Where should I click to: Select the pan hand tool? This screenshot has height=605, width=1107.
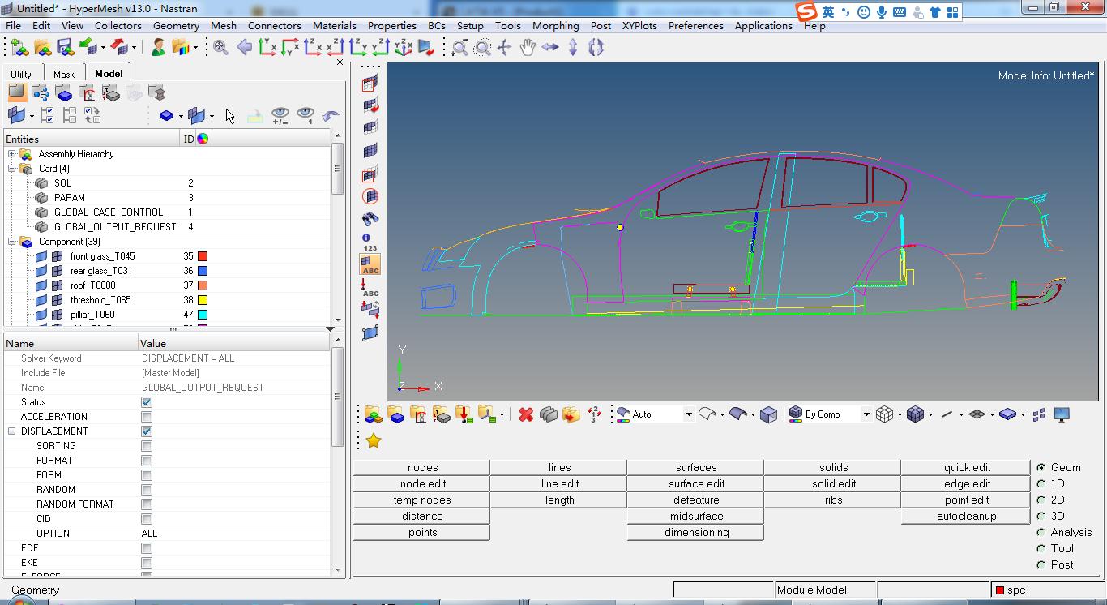527,48
